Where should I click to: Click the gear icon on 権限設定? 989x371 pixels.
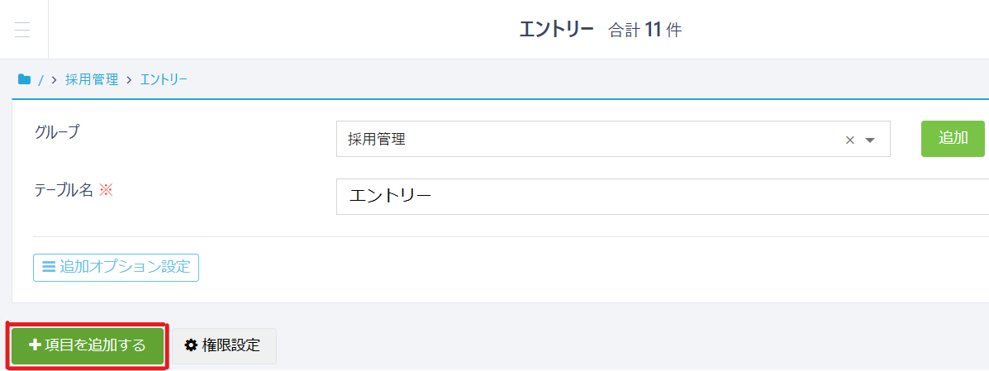click(x=191, y=345)
